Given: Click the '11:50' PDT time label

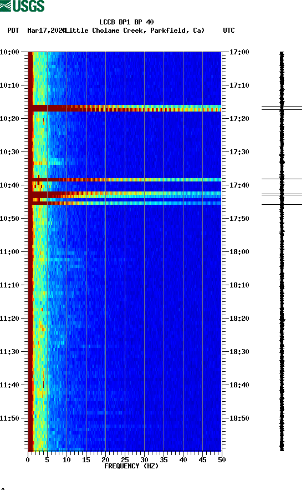Looking at the screenshot, I should point(9,418).
